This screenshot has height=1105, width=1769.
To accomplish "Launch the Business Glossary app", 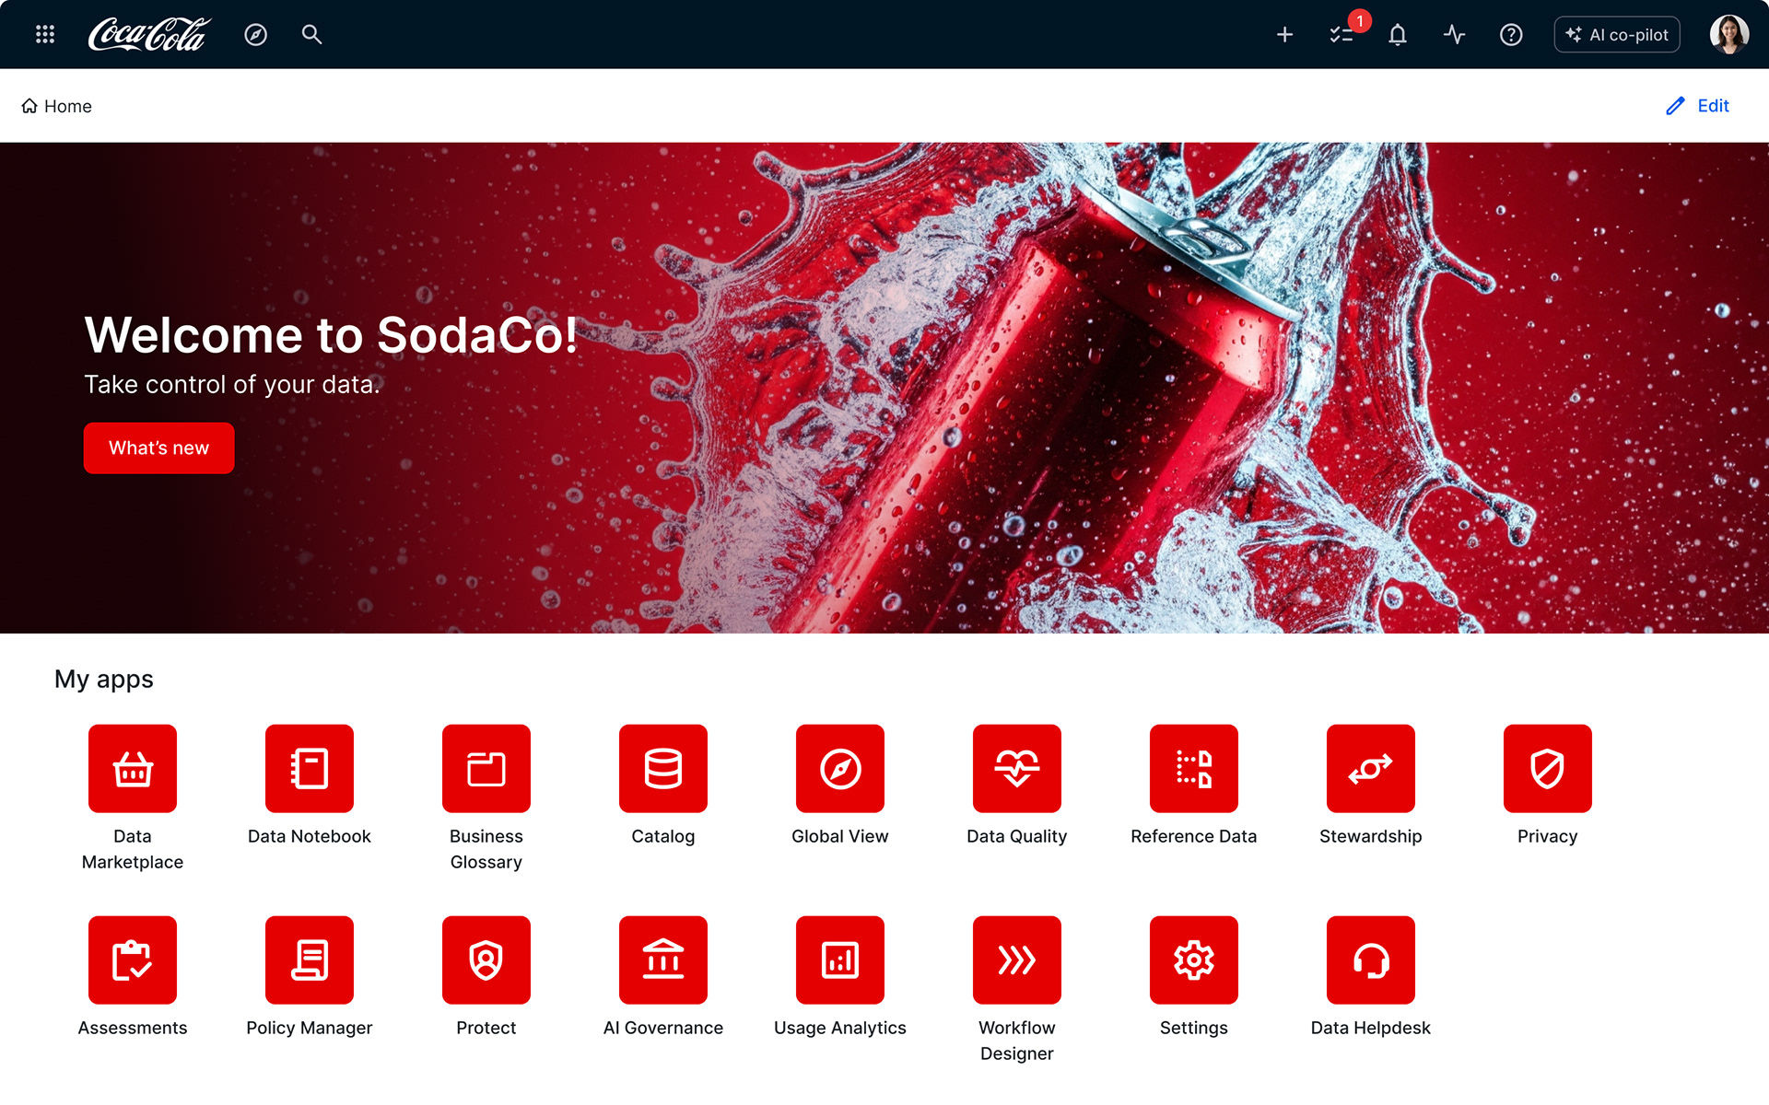I will [x=486, y=769].
